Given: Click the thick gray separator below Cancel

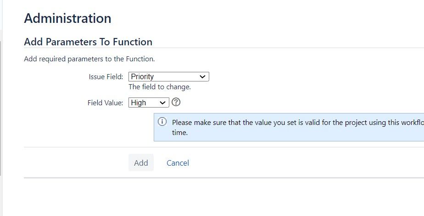Looking at the screenshot, I should pyautogui.click(x=224, y=178).
